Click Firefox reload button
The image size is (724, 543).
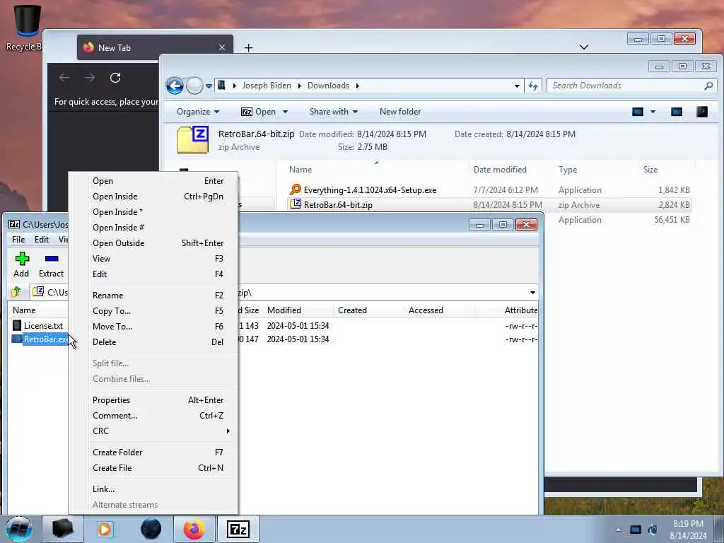(115, 78)
